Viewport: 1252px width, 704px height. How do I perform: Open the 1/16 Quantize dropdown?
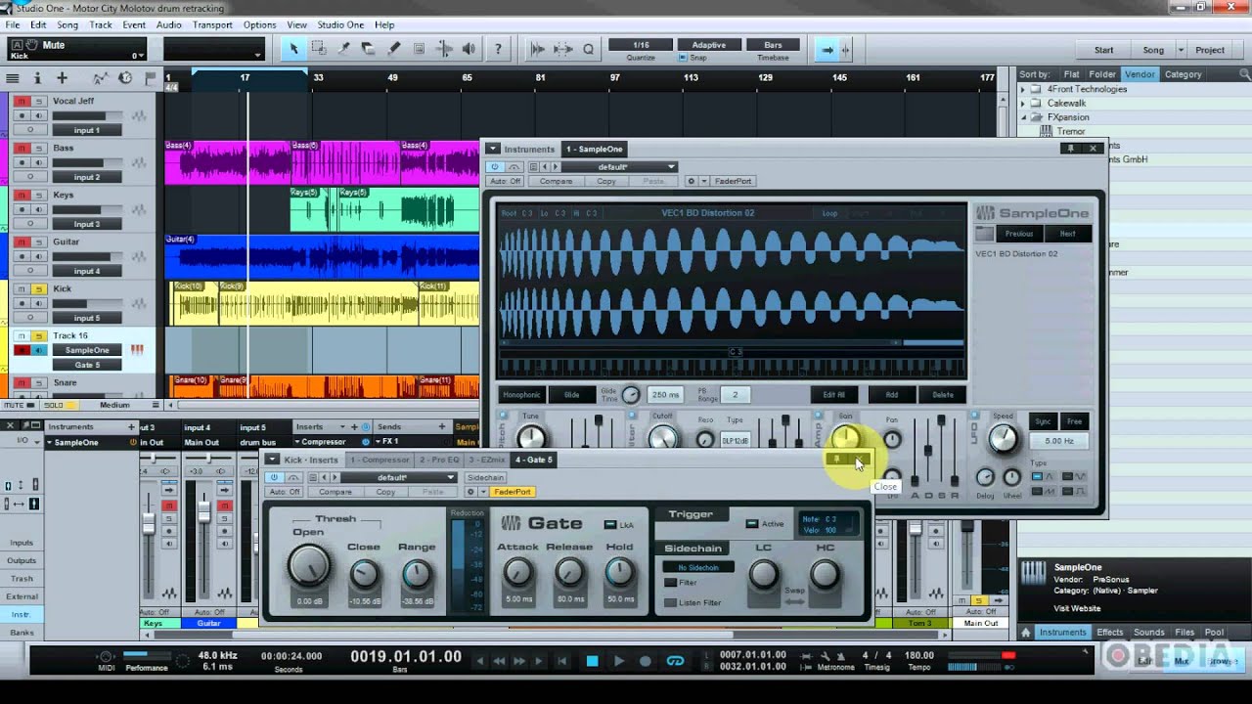pos(641,45)
